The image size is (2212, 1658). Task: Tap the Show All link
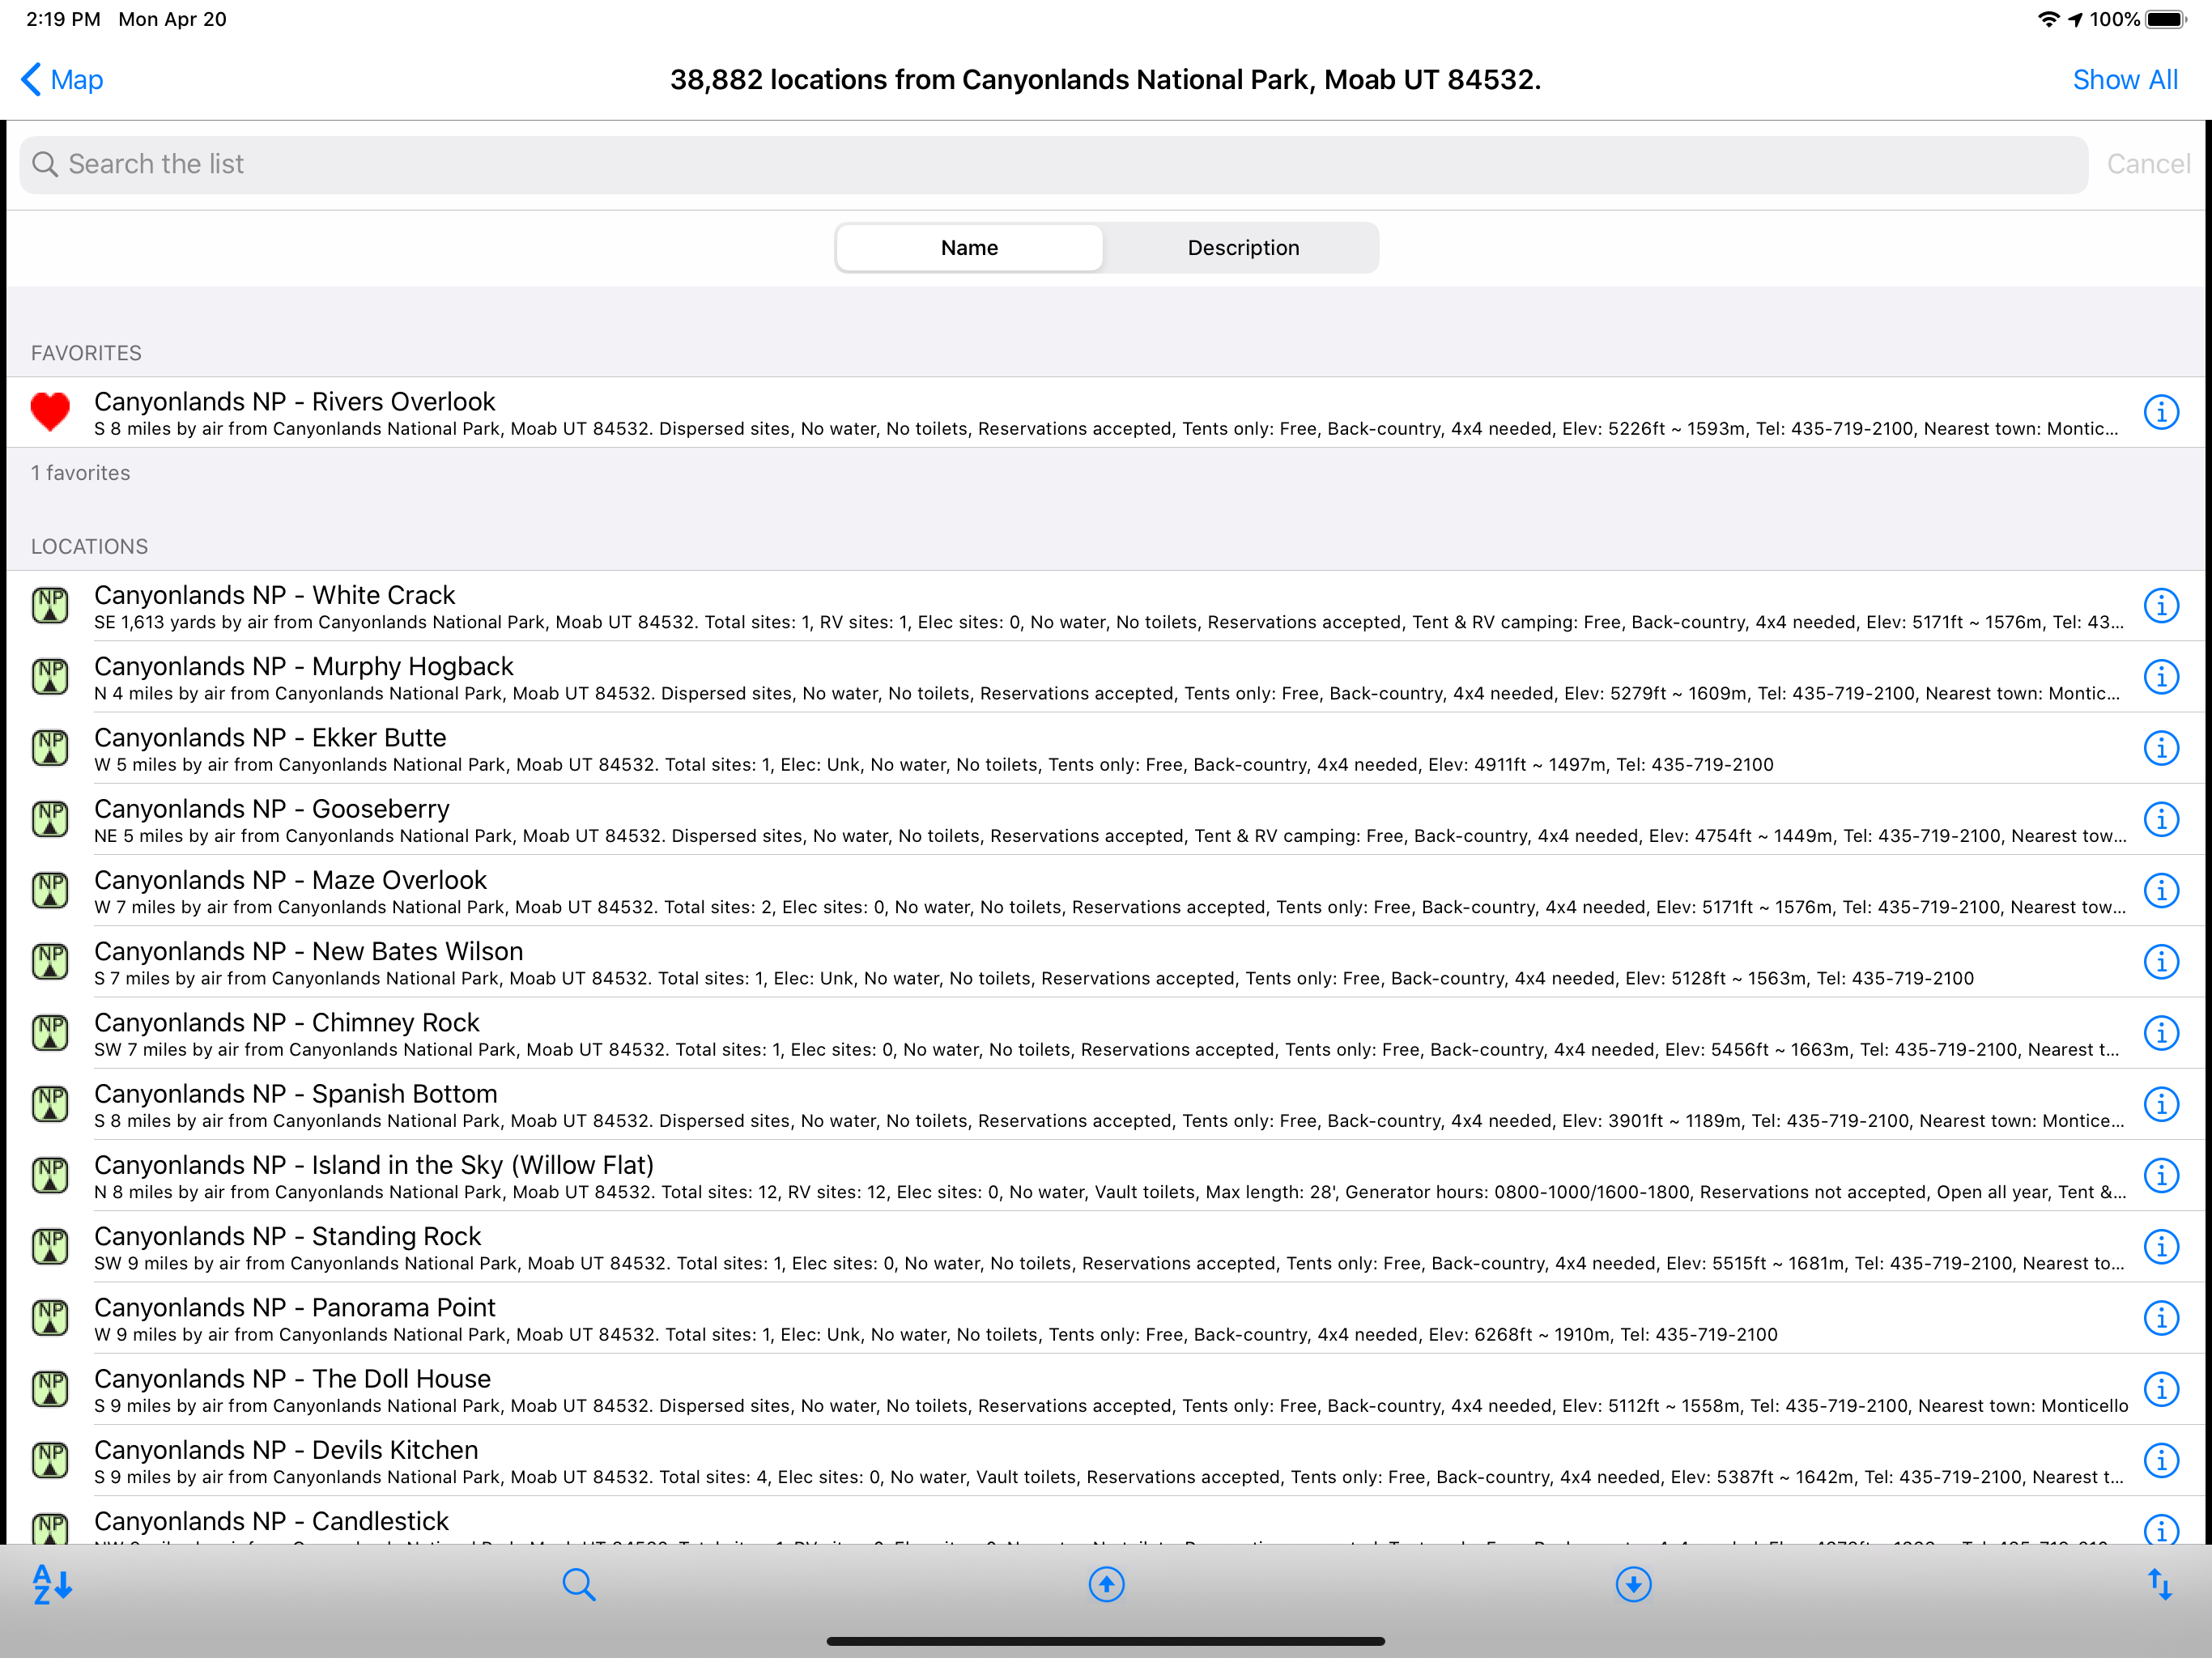pos(2124,80)
